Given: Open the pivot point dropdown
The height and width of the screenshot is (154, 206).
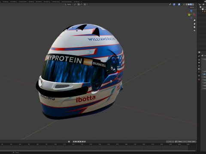Looking at the screenshot, I should [76, 4].
